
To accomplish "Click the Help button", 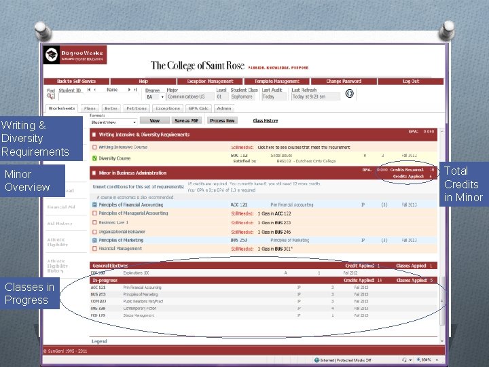I will point(143,81).
